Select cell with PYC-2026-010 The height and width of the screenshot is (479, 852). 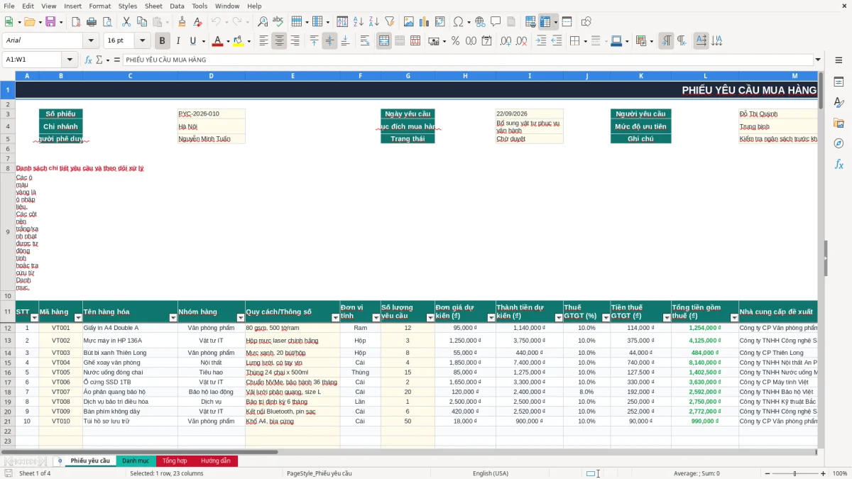pos(212,114)
